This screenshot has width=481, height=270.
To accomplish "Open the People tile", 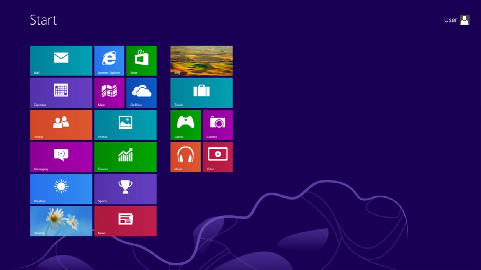I will 61,125.
